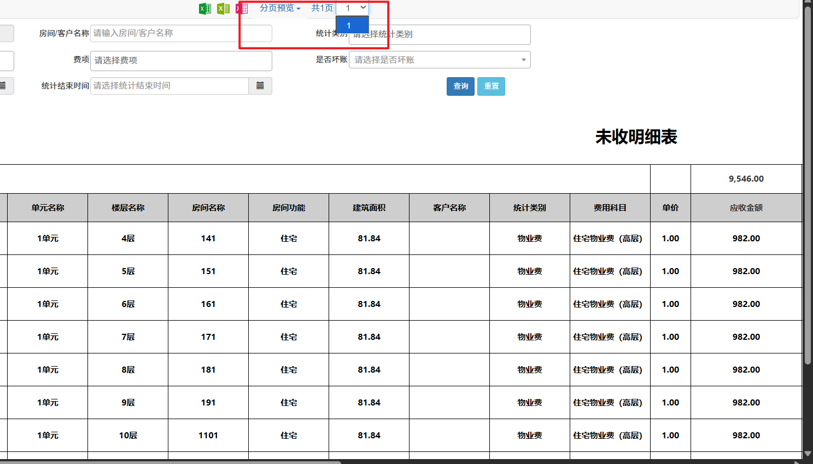813x464 pixels.
Task: Export with the light green Excel icon
Action: point(223,9)
